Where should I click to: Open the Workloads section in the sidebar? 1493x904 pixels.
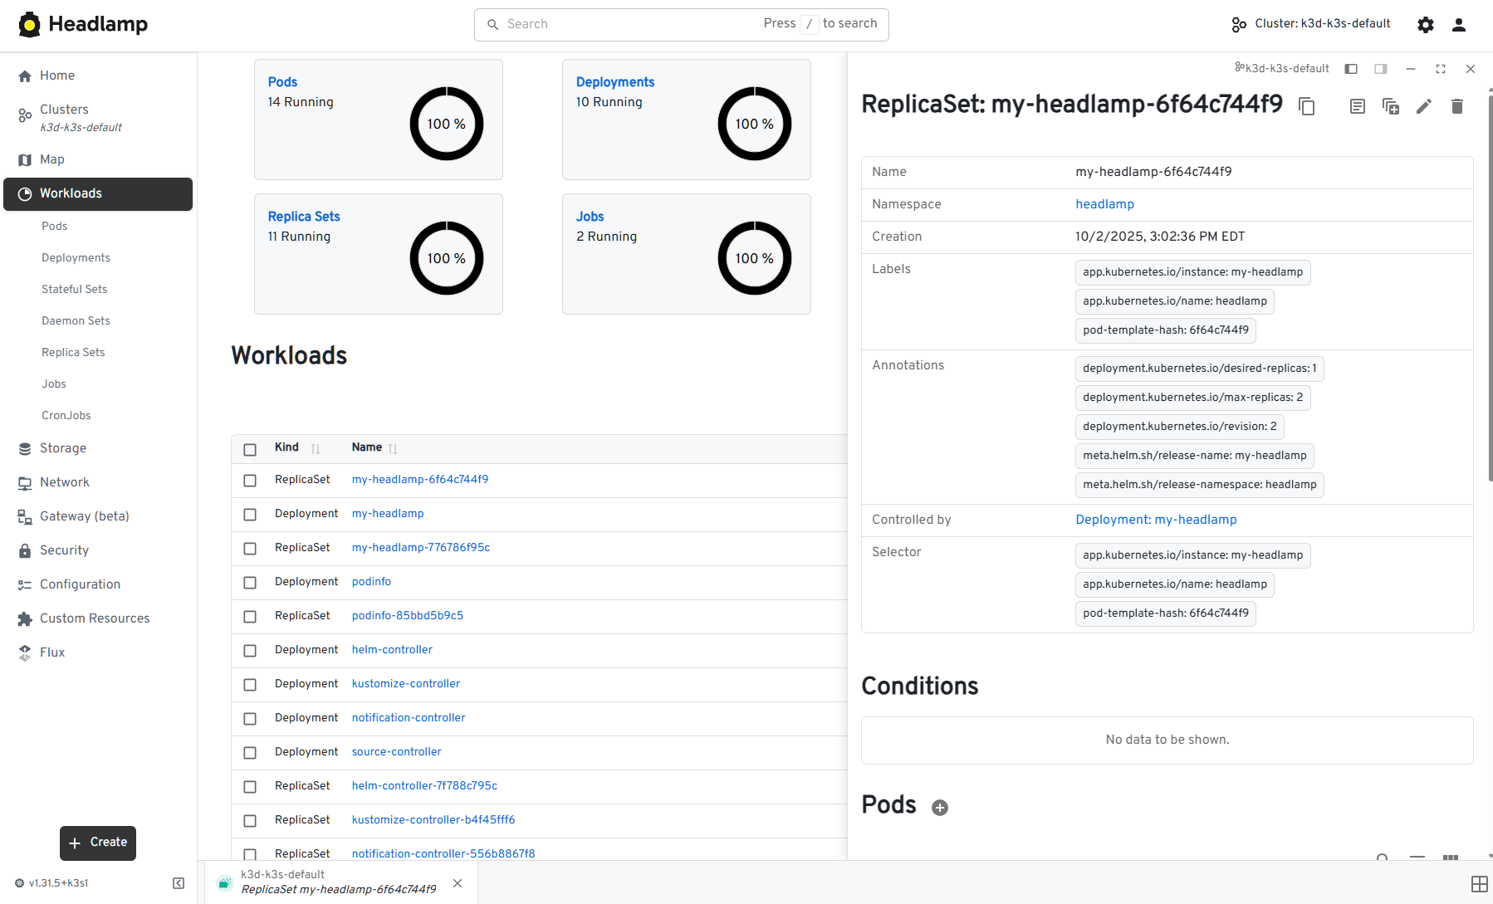pyautogui.click(x=71, y=193)
